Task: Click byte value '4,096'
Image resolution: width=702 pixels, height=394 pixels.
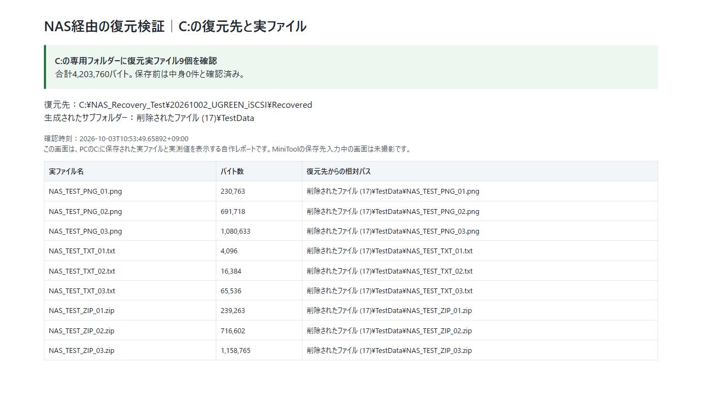Action: tap(229, 251)
